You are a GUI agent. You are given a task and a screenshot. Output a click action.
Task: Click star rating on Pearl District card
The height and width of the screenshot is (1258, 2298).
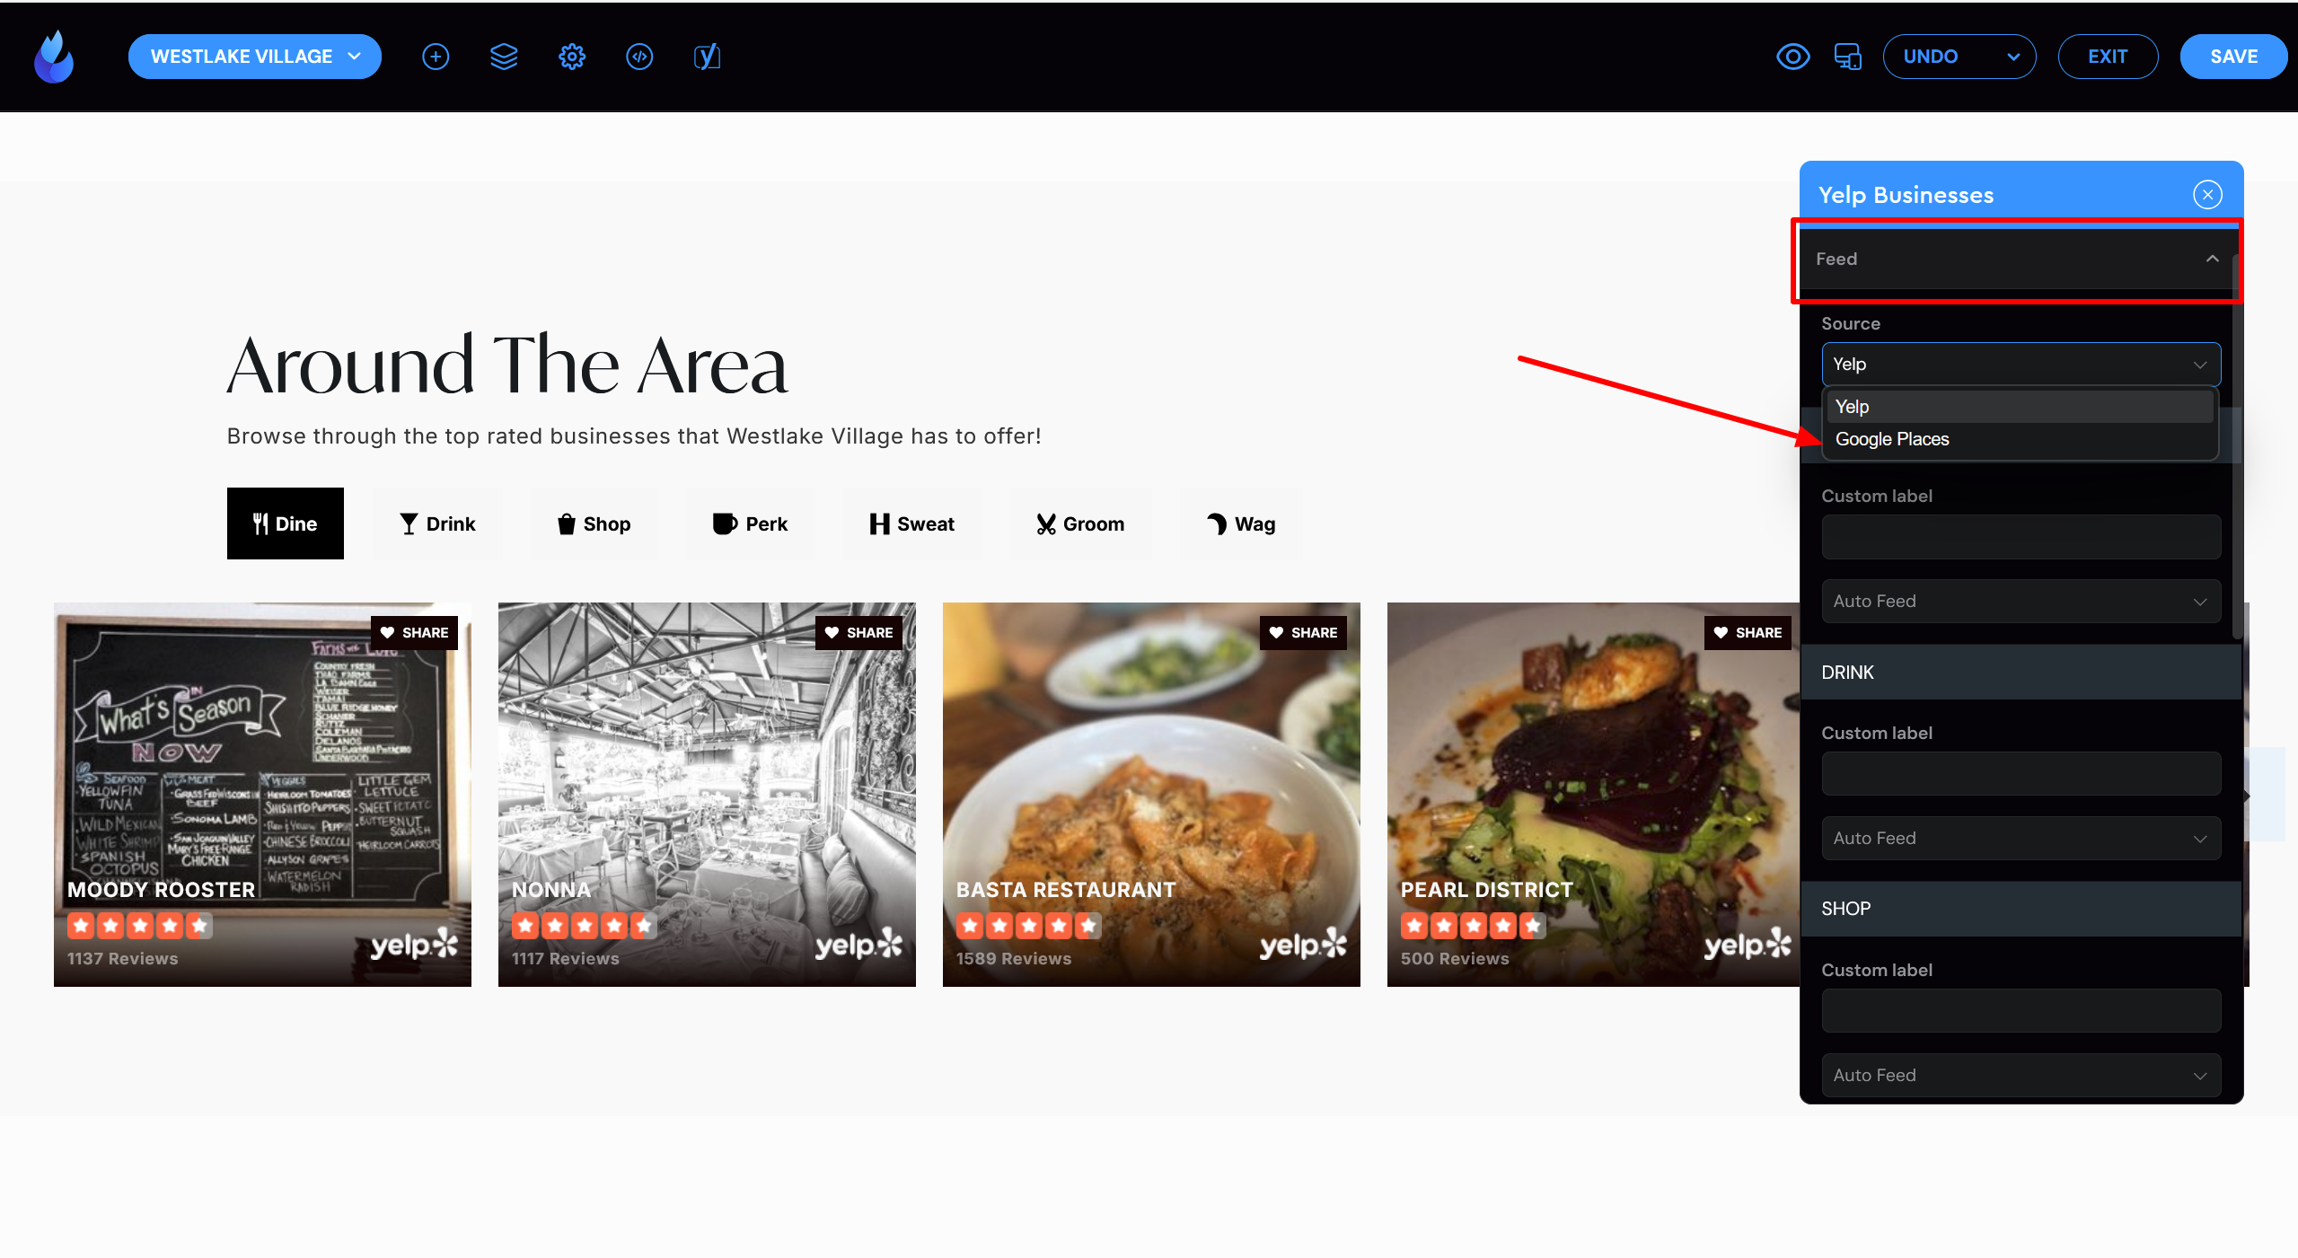point(1474,925)
